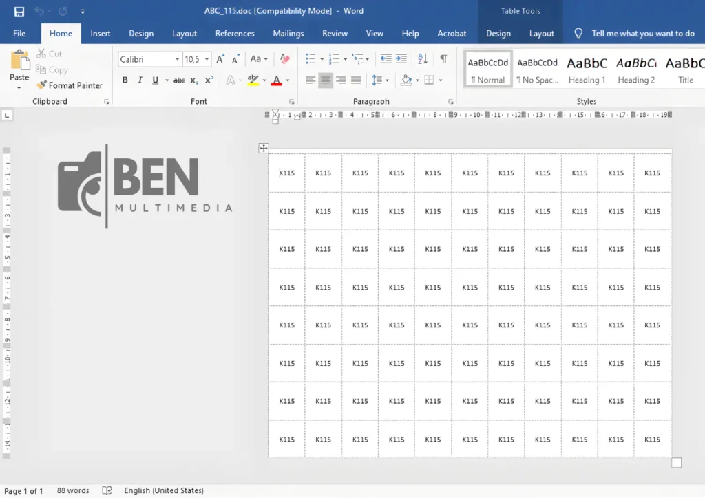Open the Sort dialog via A-Z icon
The image size is (705, 498).
pyautogui.click(x=422, y=59)
